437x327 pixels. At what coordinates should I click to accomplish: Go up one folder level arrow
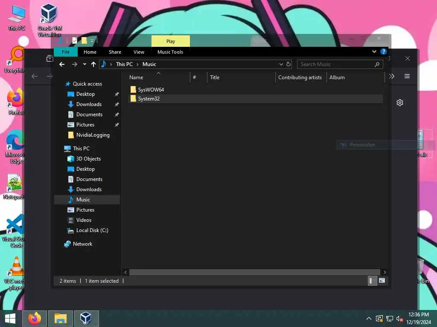pos(93,64)
